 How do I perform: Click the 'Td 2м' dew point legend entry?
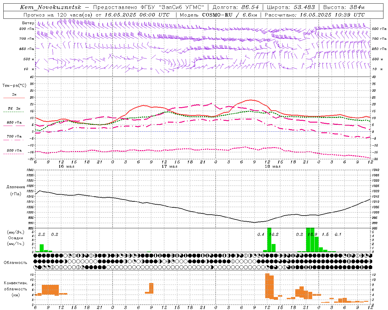pos(14,108)
